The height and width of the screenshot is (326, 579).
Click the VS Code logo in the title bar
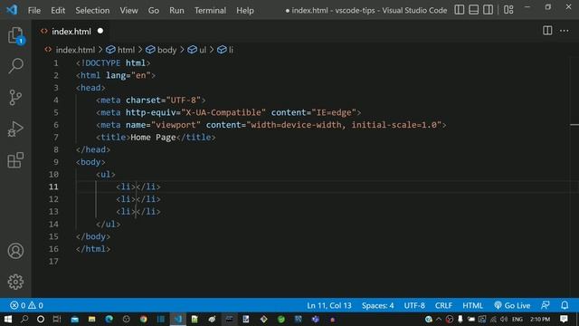[x=12, y=10]
